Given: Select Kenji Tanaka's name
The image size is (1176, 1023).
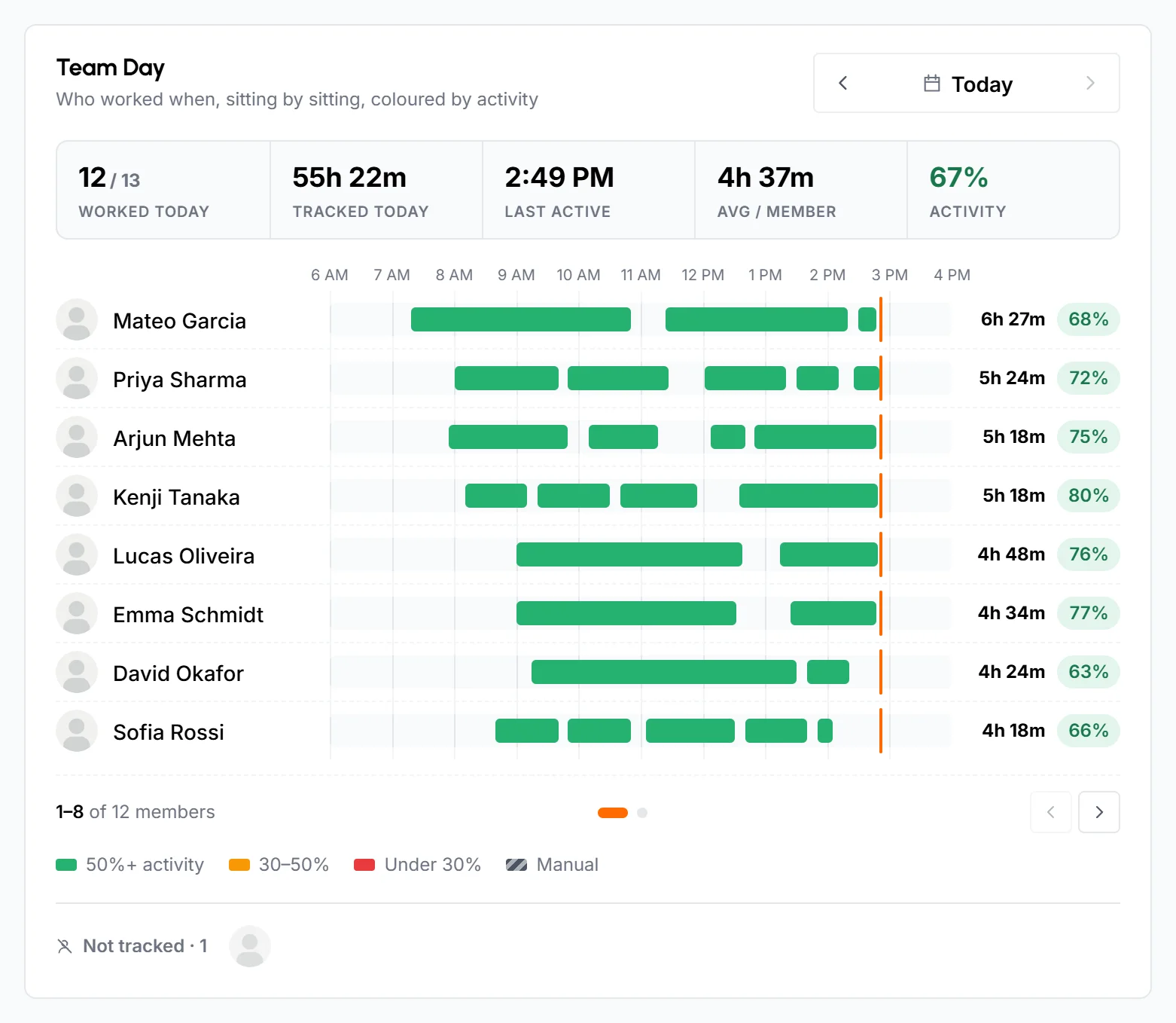Looking at the screenshot, I should (x=176, y=497).
